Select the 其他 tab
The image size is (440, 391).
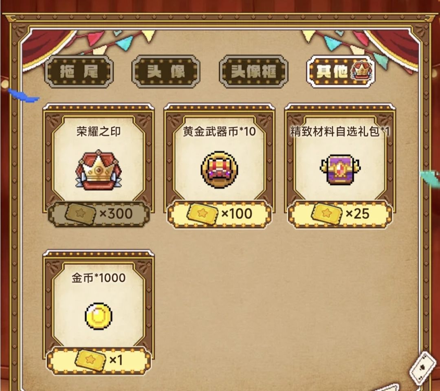click(341, 72)
